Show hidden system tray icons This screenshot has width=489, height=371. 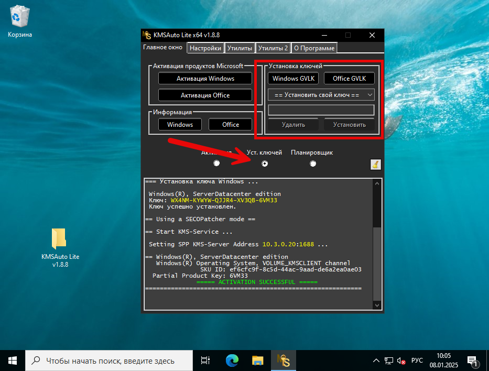coord(376,361)
